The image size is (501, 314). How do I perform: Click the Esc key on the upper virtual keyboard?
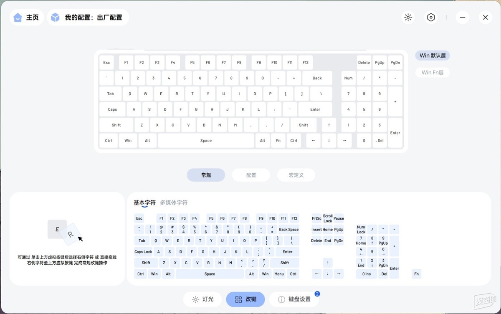pos(106,63)
